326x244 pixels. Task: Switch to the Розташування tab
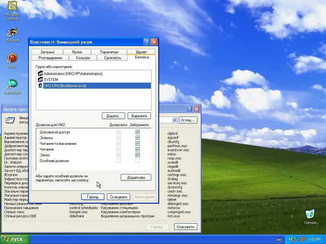pyautogui.click(x=50, y=58)
